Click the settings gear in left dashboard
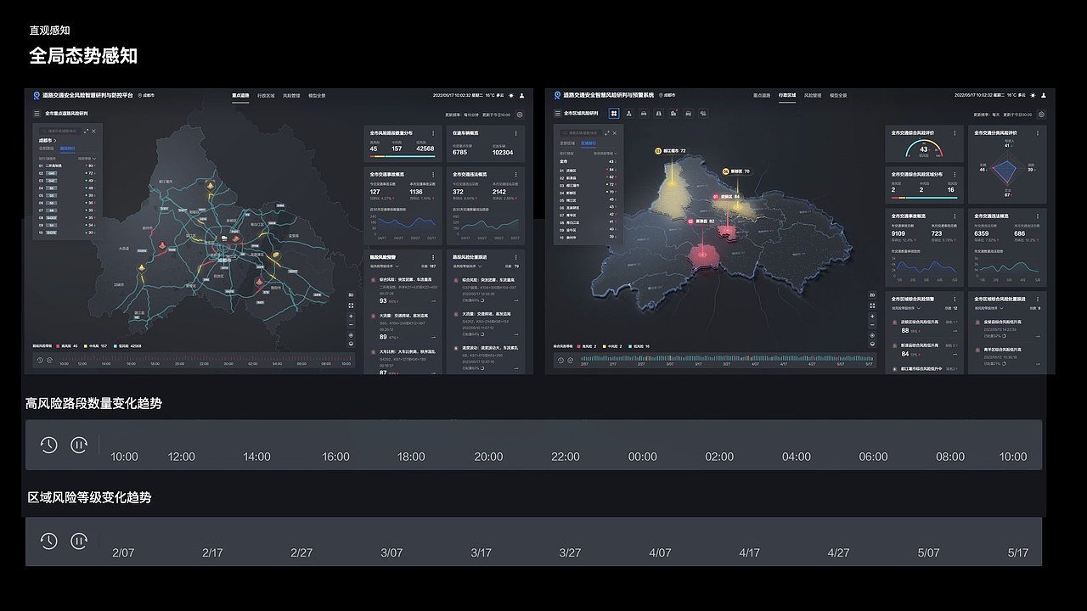 [520, 115]
